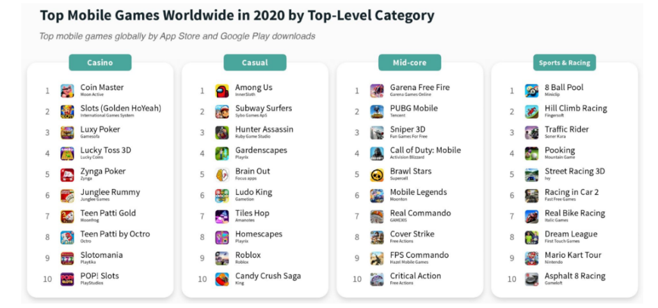Open the Garena Free Fire icon

coord(377,91)
